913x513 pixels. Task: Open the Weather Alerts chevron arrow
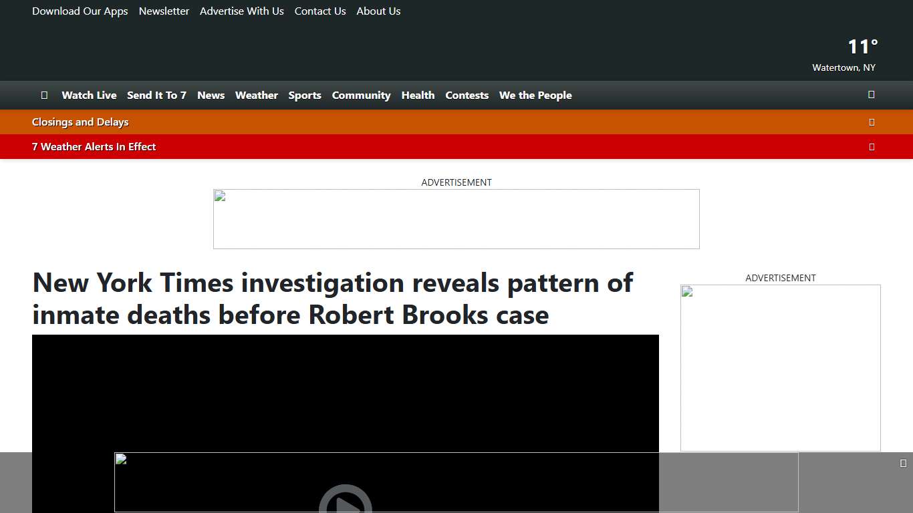[x=872, y=146]
